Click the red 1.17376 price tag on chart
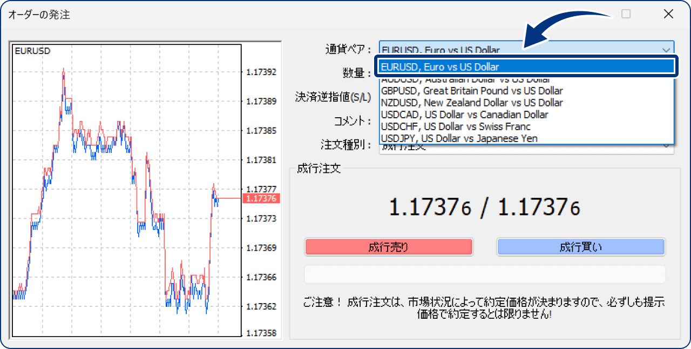Image resolution: width=691 pixels, height=349 pixels. coord(261,199)
